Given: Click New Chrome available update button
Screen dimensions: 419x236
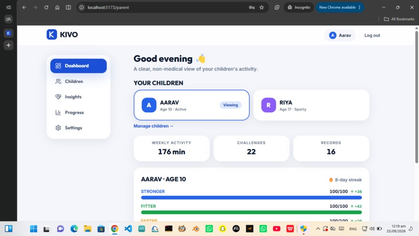Looking at the screenshot, I should click(x=337, y=7).
